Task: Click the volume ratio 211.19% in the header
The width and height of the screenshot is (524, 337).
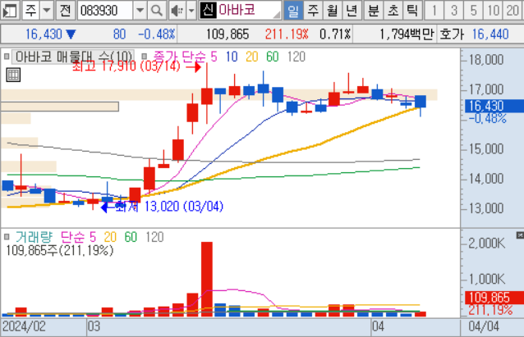Action: [x=287, y=34]
